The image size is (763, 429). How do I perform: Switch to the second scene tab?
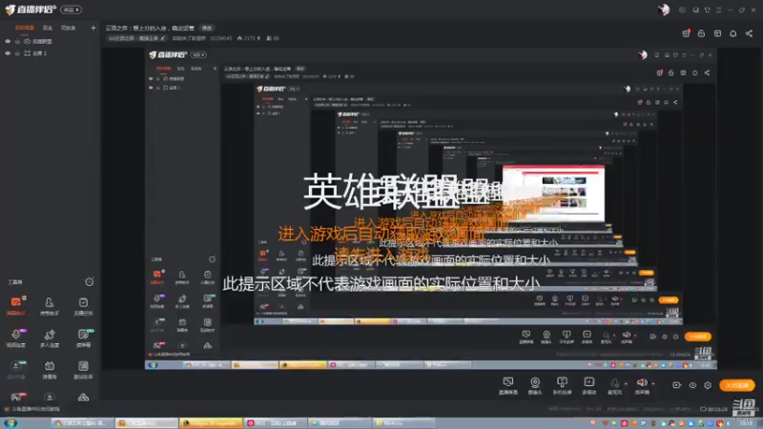pos(47,28)
